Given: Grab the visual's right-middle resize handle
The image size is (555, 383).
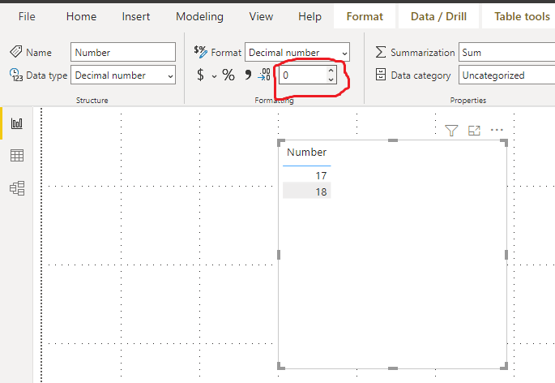Looking at the screenshot, I should pyautogui.click(x=506, y=255).
